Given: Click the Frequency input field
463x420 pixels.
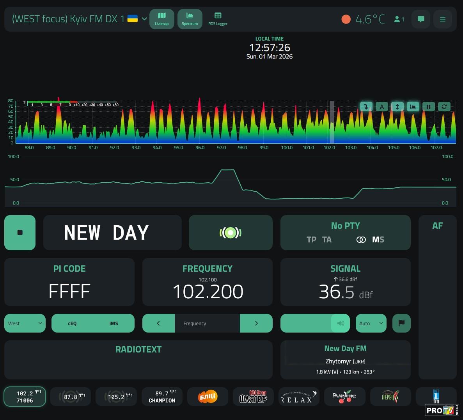Looking at the screenshot, I should pos(207,323).
